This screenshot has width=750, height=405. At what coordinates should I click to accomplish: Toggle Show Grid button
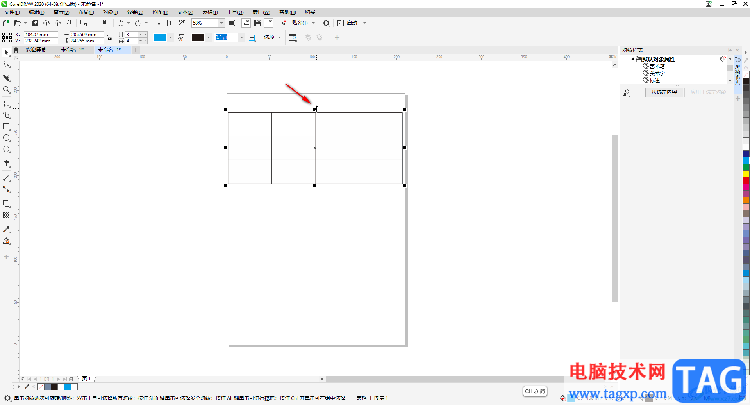[257, 23]
